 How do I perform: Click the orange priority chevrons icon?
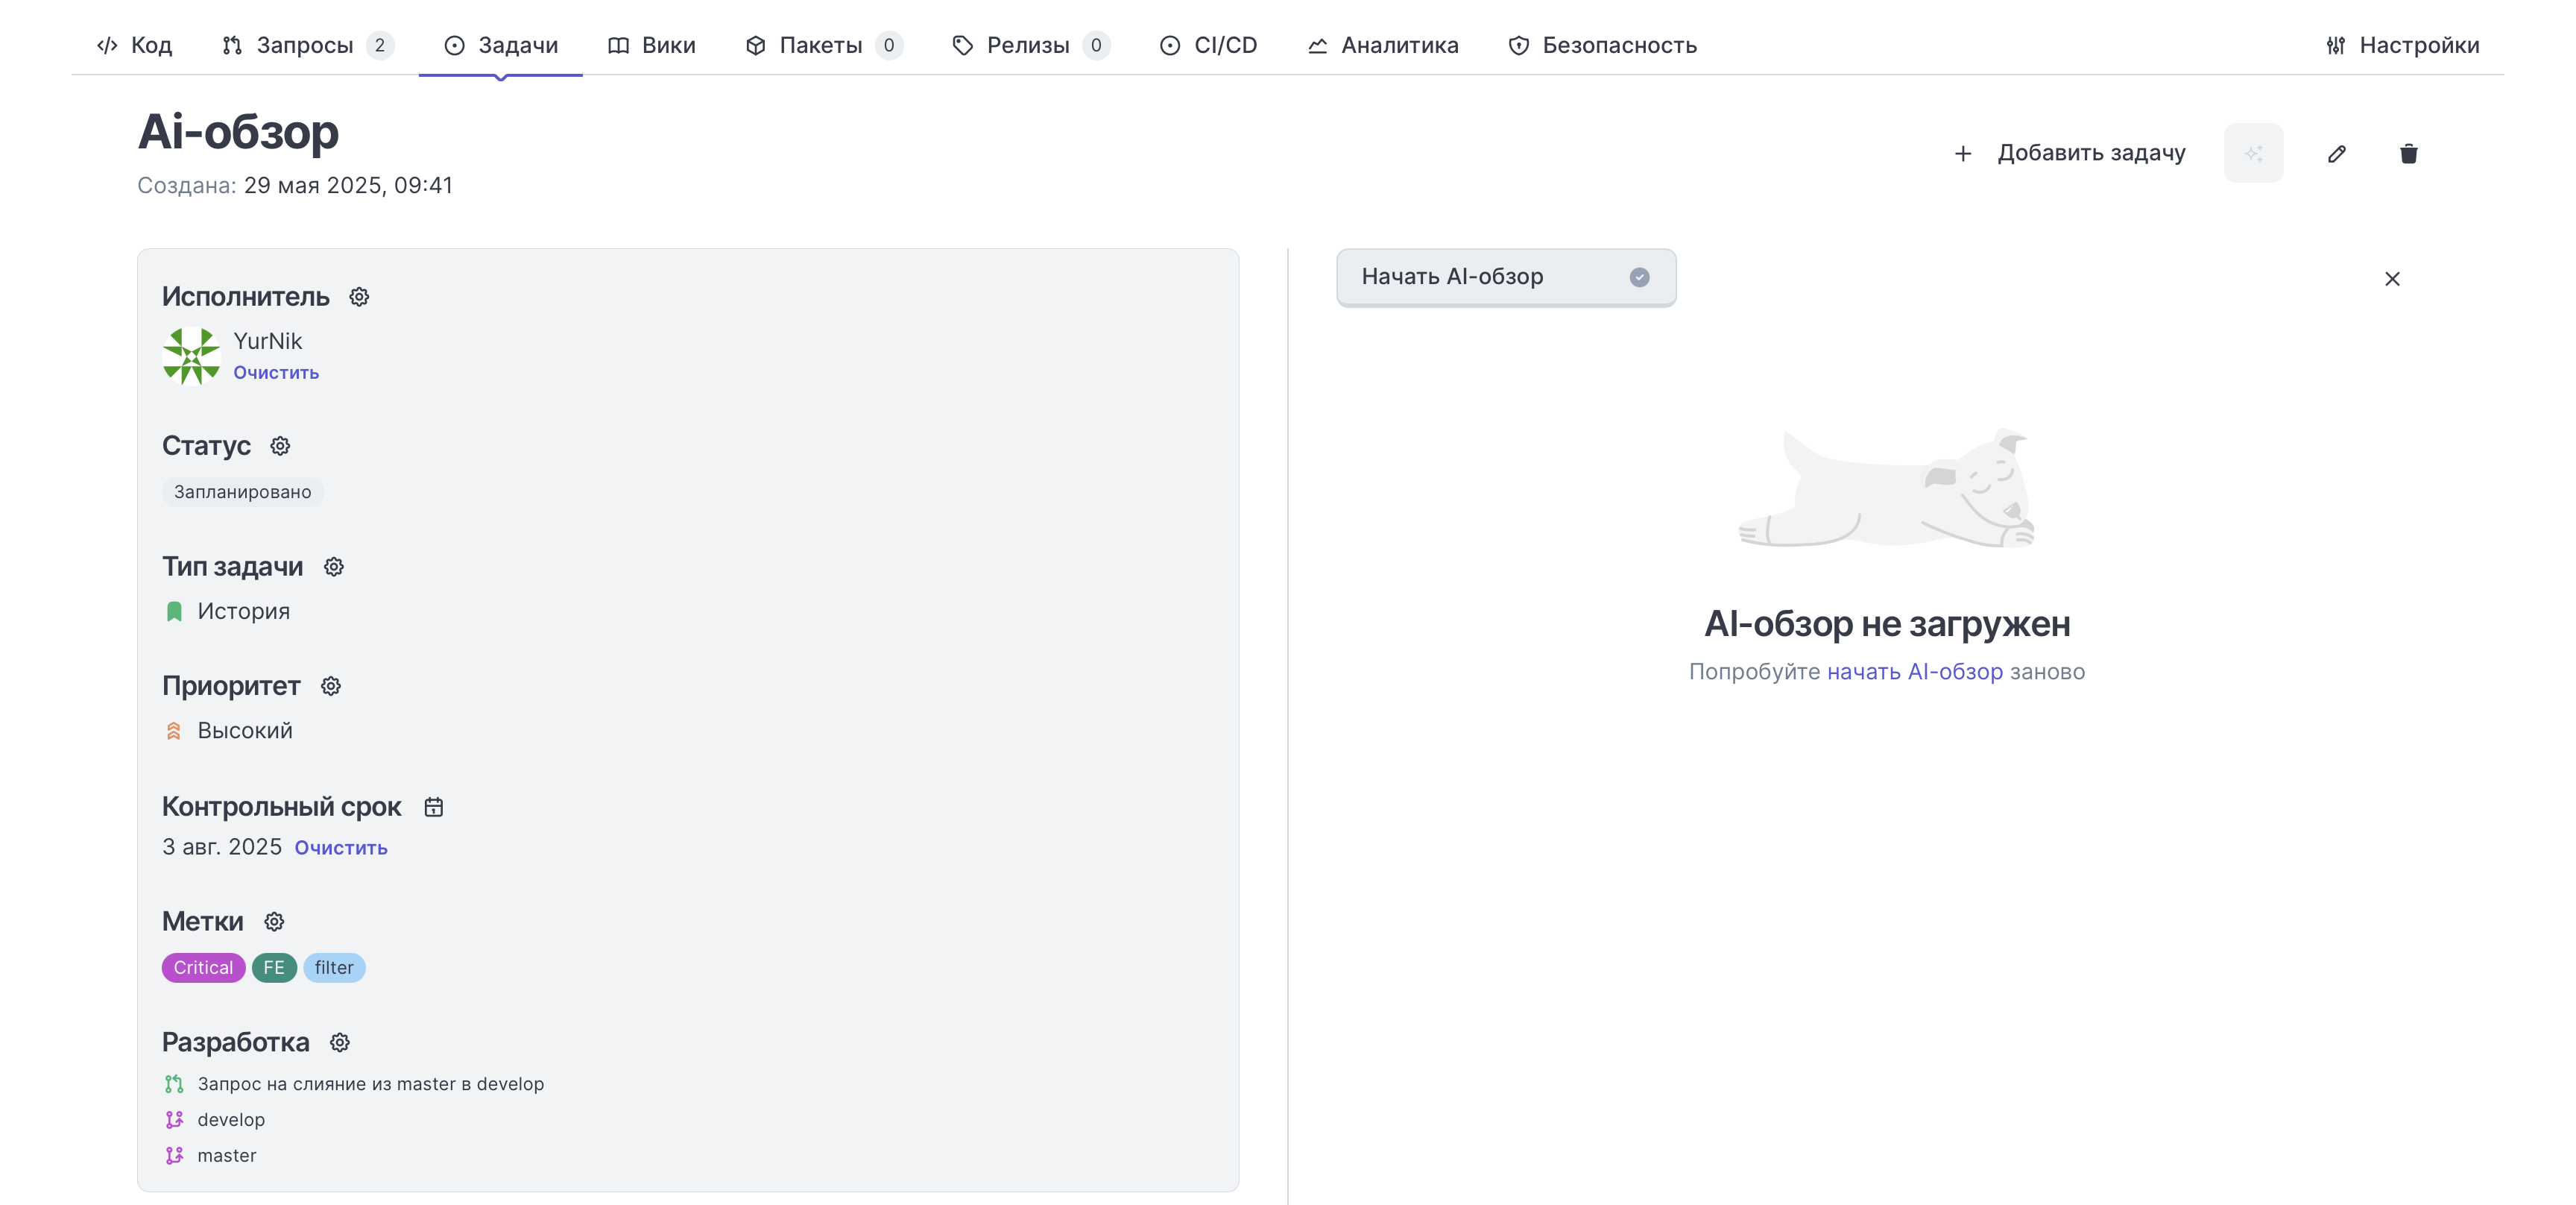click(173, 731)
